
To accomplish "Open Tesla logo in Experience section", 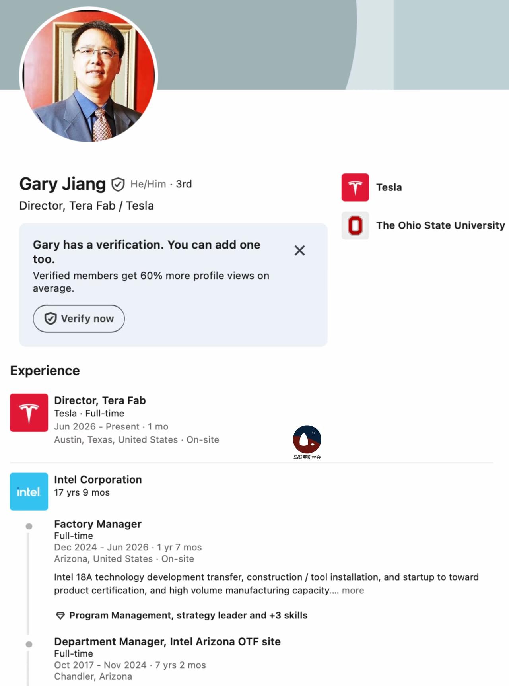I will click(29, 413).
